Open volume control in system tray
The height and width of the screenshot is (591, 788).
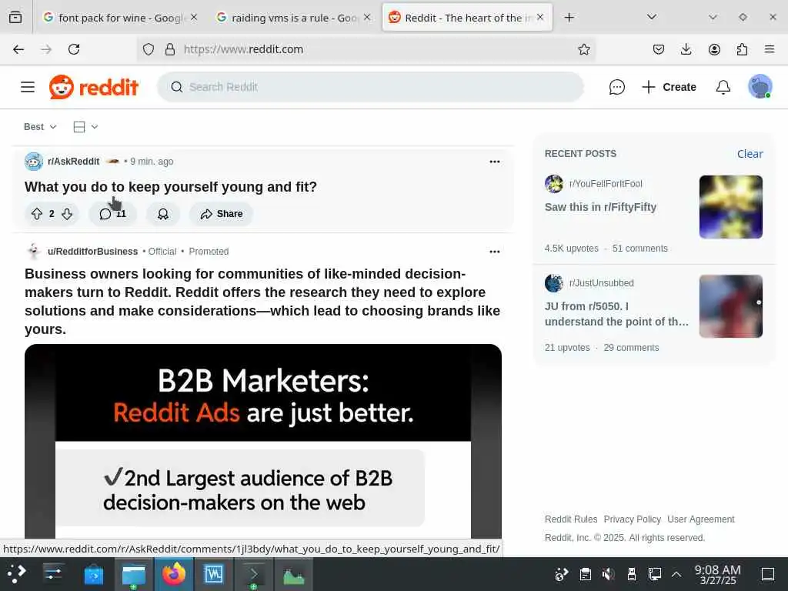point(608,574)
